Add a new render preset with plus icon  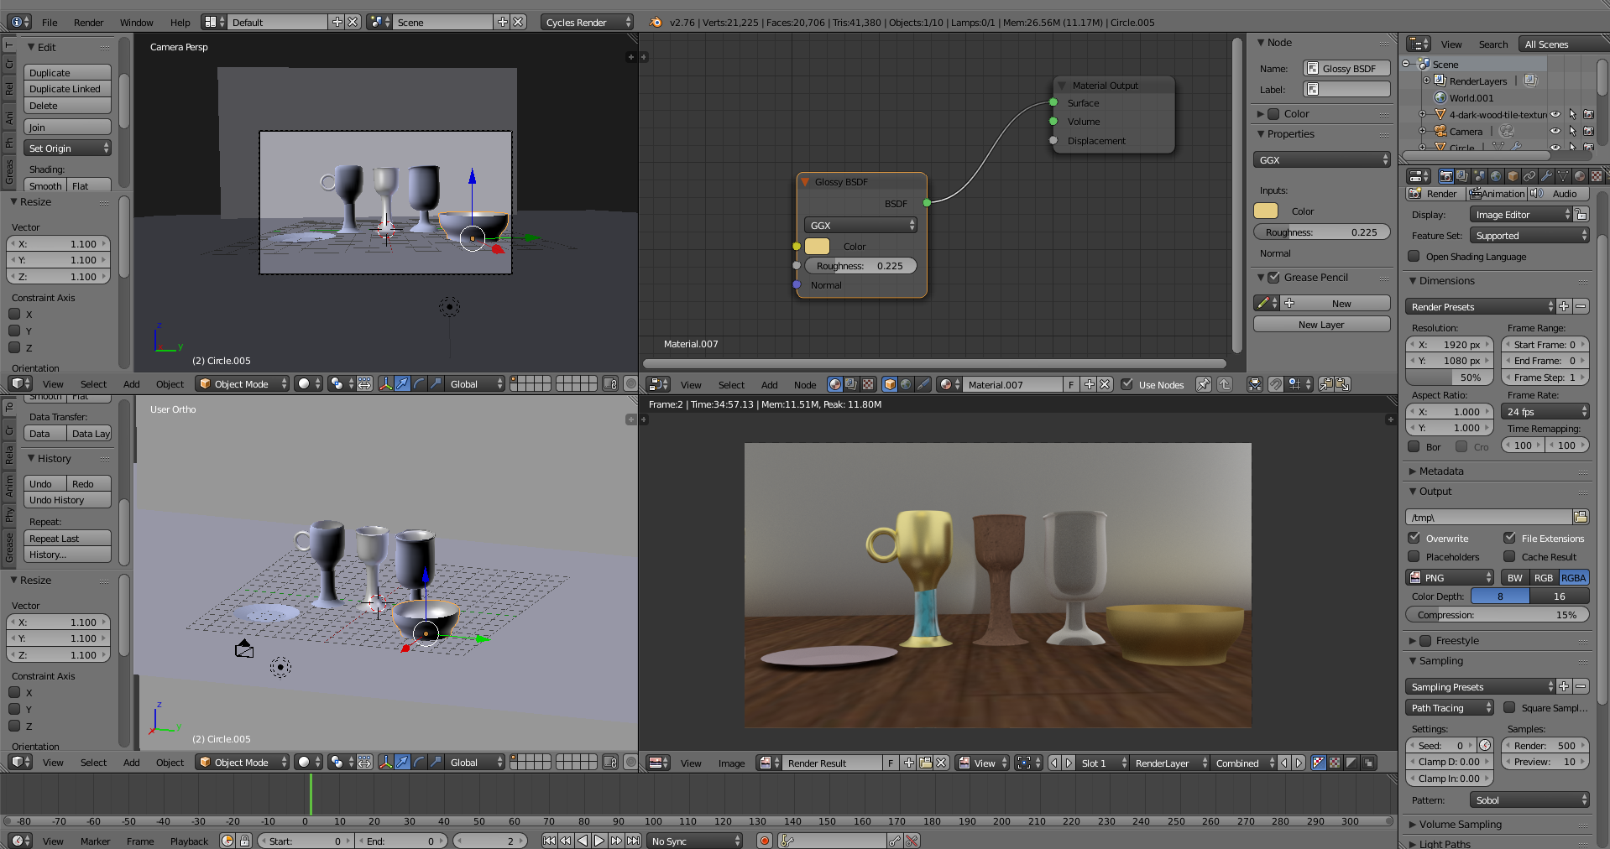(1564, 307)
